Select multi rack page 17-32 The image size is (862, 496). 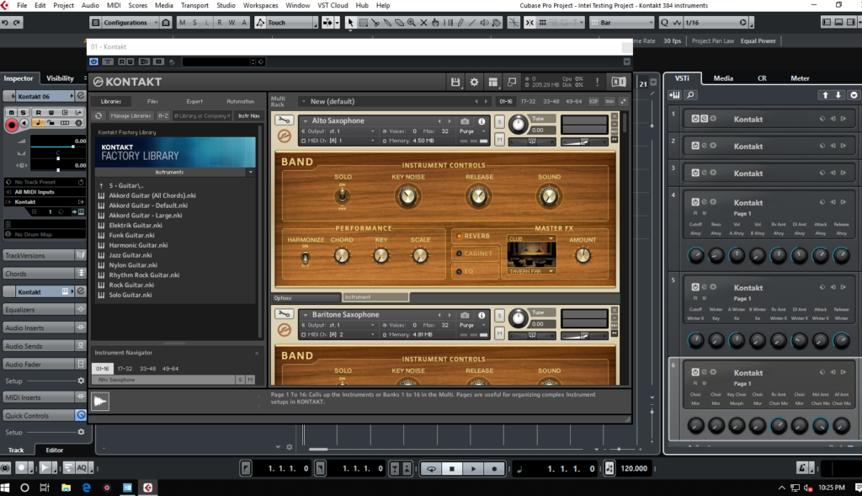(529, 102)
